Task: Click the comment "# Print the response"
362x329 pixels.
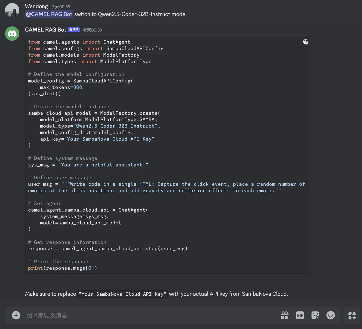Action: tap(58, 262)
